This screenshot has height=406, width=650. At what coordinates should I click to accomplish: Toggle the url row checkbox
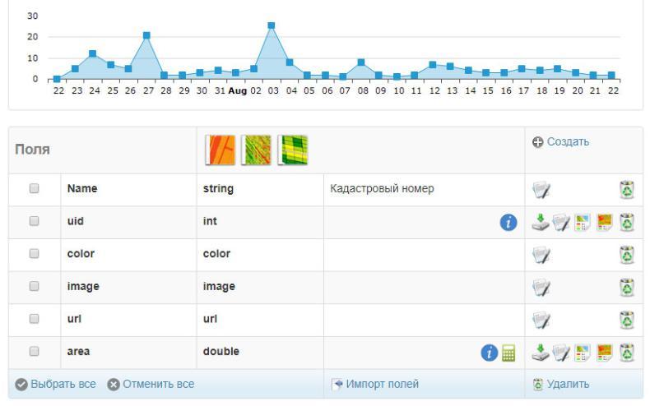[34, 319]
